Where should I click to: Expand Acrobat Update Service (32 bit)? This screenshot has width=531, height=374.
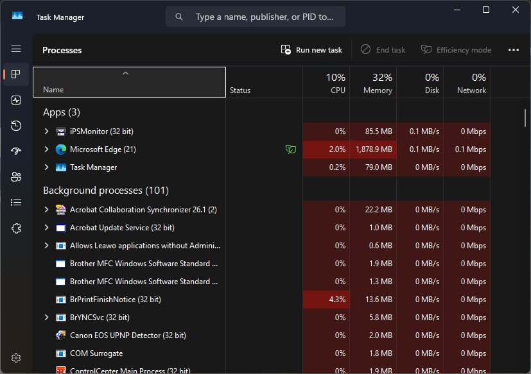[x=46, y=228]
